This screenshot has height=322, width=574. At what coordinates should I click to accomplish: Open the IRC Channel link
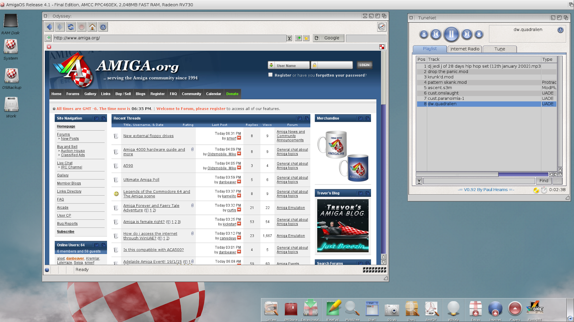tap(71, 167)
